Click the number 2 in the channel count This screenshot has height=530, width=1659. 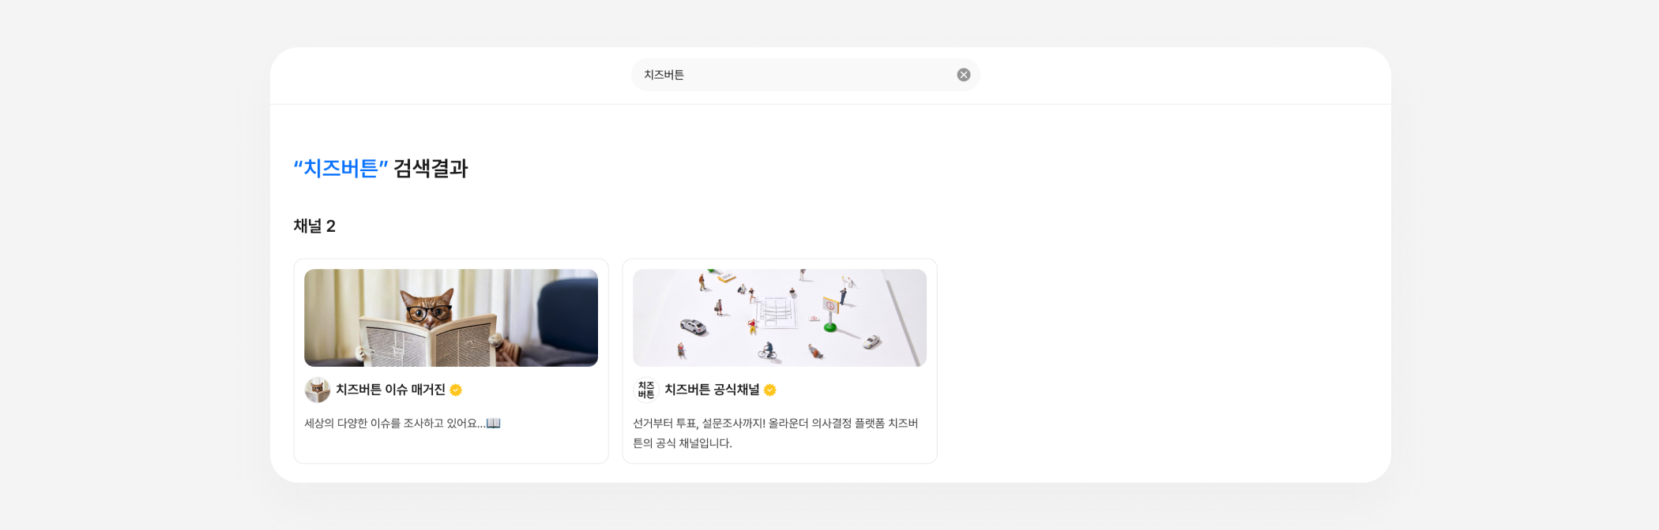(x=331, y=226)
